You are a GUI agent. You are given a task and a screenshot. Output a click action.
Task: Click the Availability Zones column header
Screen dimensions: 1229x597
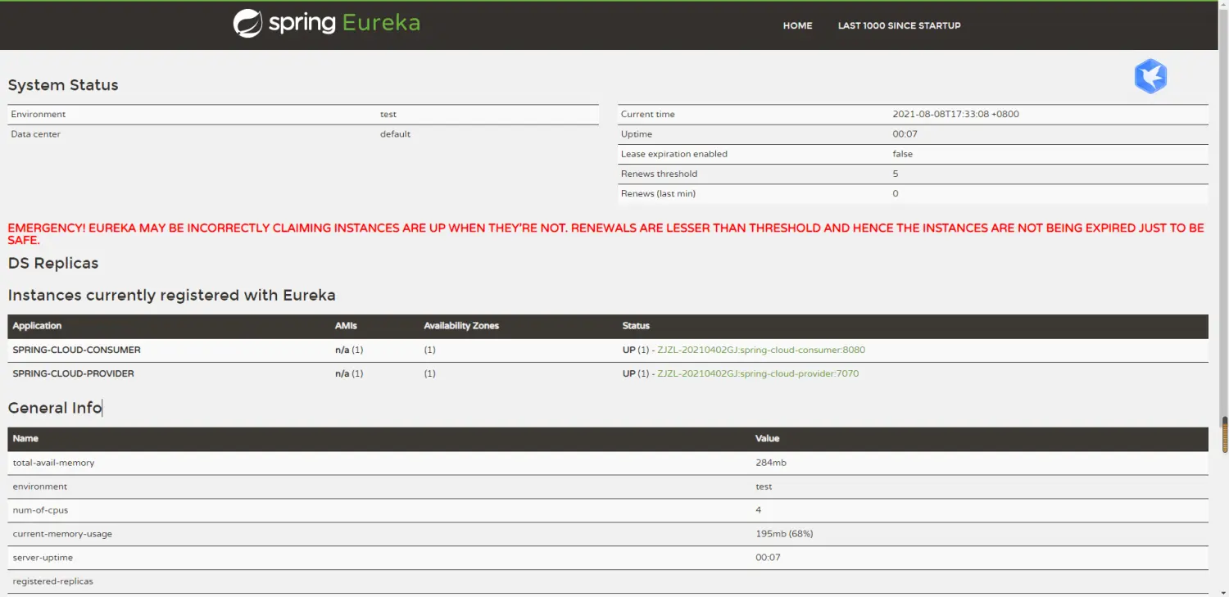coord(461,326)
